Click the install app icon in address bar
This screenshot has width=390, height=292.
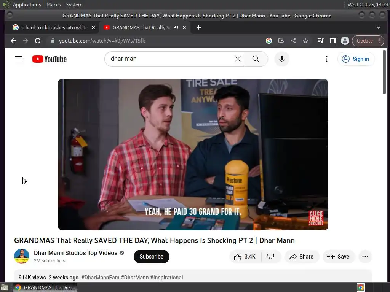(281, 41)
